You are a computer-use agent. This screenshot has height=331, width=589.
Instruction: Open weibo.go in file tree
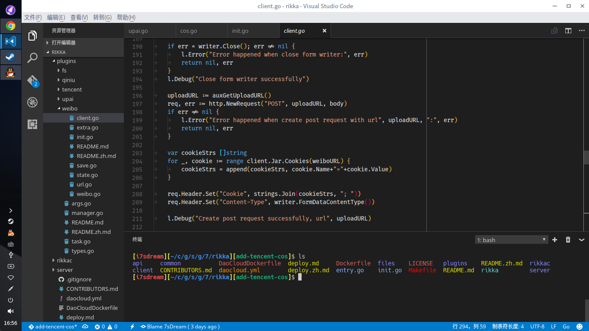83,194
